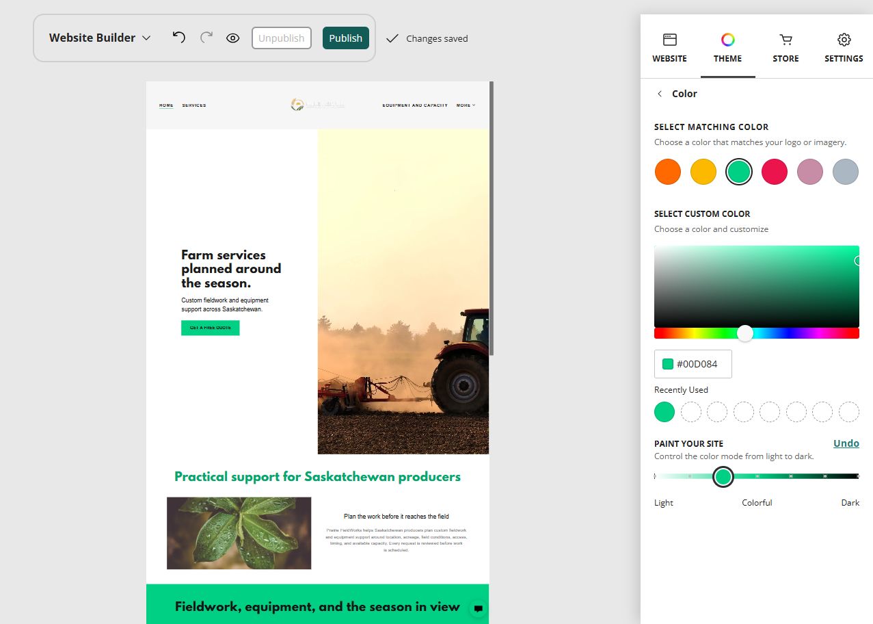Screen dimensions: 873x624
Task: Click the Unpublish button
Action: (282, 38)
